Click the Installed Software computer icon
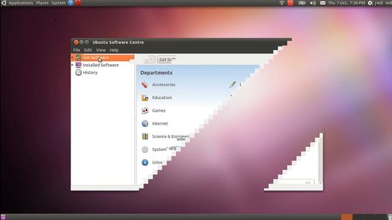This screenshot has width=392, height=220. click(x=78, y=65)
